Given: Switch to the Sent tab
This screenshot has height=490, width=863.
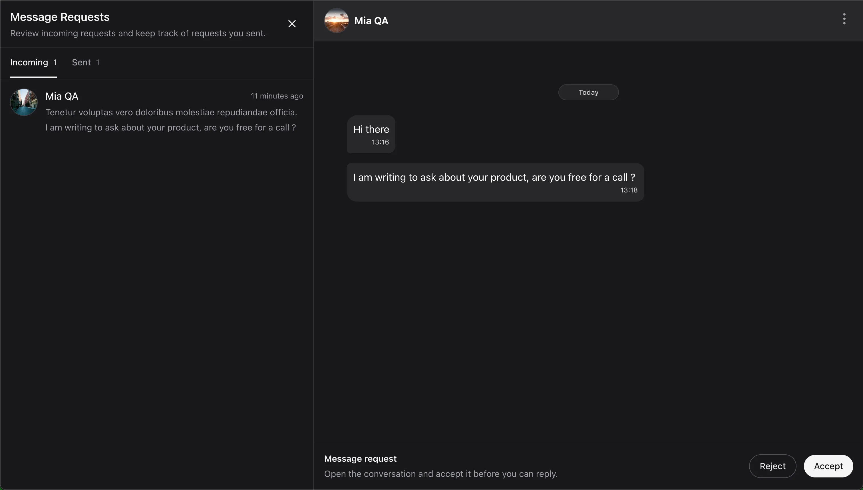Looking at the screenshot, I should [85, 63].
